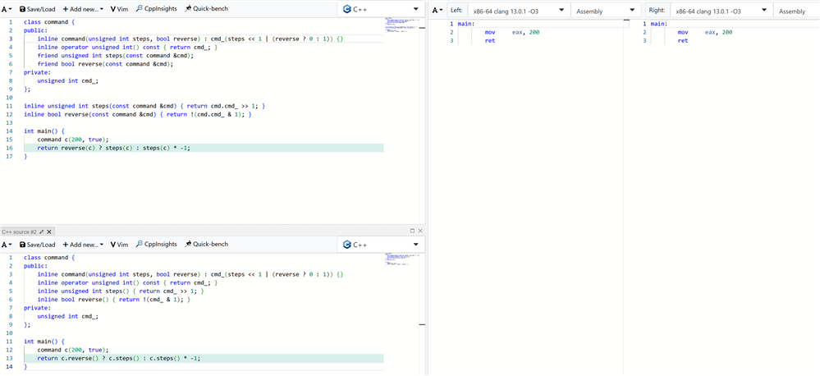Click the minimap of the source #2 editor
The width and height of the screenshot is (820, 376).
403,260
